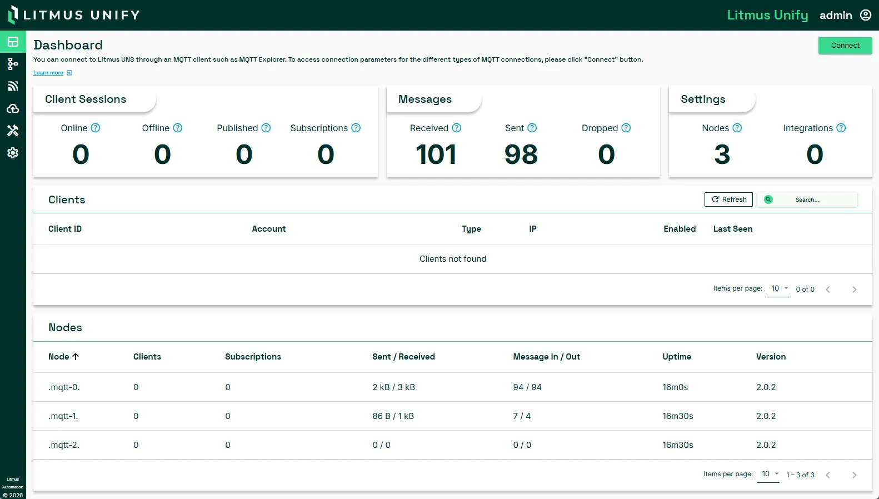Refresh the Clients list
Screen dimensions: 879x499
(x=729, y=199)
